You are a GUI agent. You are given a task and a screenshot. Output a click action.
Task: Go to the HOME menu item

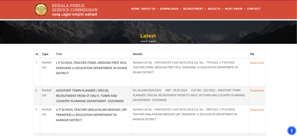coord(135,9)
